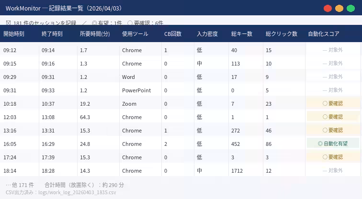Image resolution: width=362 pixels, height=199 pixels.
Task: Select the start time 09:29 cell
Action: click(10, 77)
